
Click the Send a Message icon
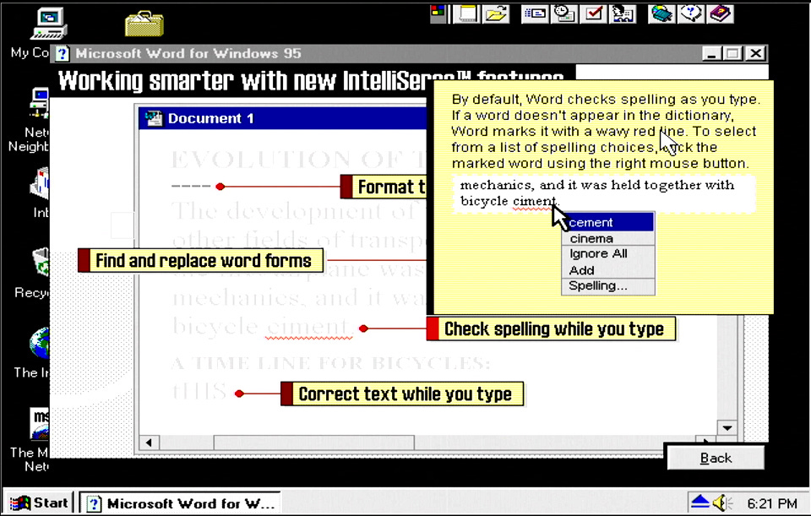(535, 14)
